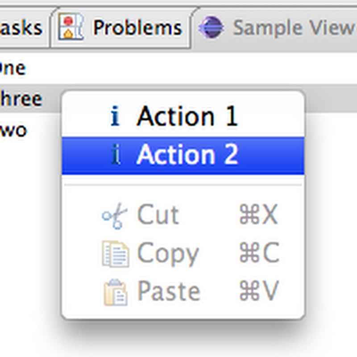Screen dimensions: 357x357
Task: Click the Paste clipboard icon
Action: coord(115,290)
